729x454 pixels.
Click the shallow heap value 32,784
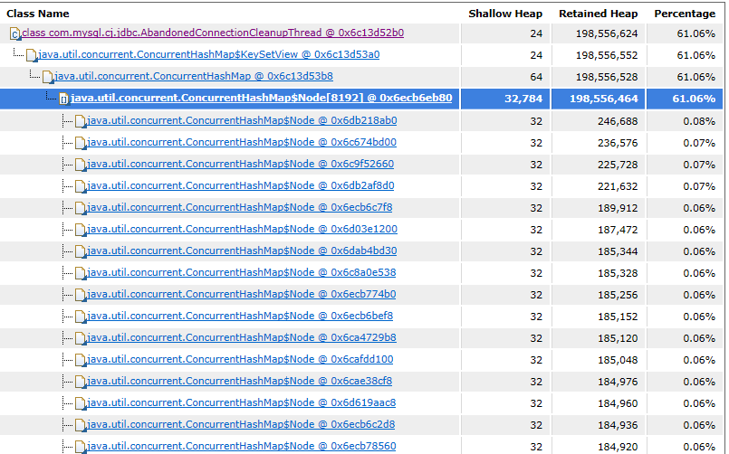523,99
